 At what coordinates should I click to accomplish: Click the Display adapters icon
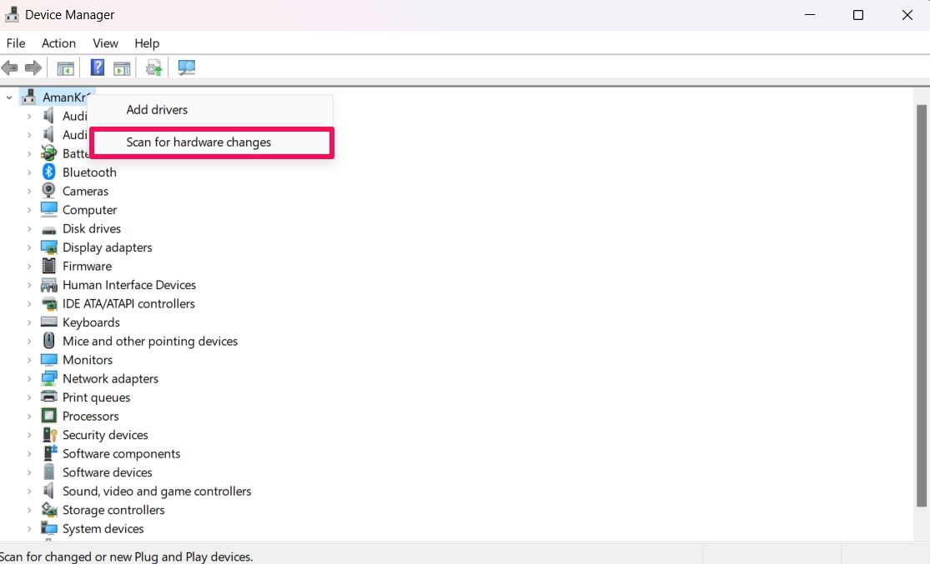(x=48, y=247)
